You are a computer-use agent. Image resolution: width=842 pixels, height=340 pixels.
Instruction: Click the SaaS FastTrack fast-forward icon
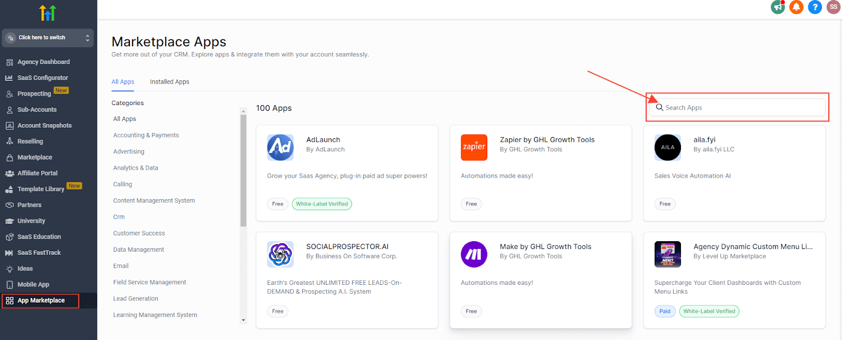click(9, 253)
